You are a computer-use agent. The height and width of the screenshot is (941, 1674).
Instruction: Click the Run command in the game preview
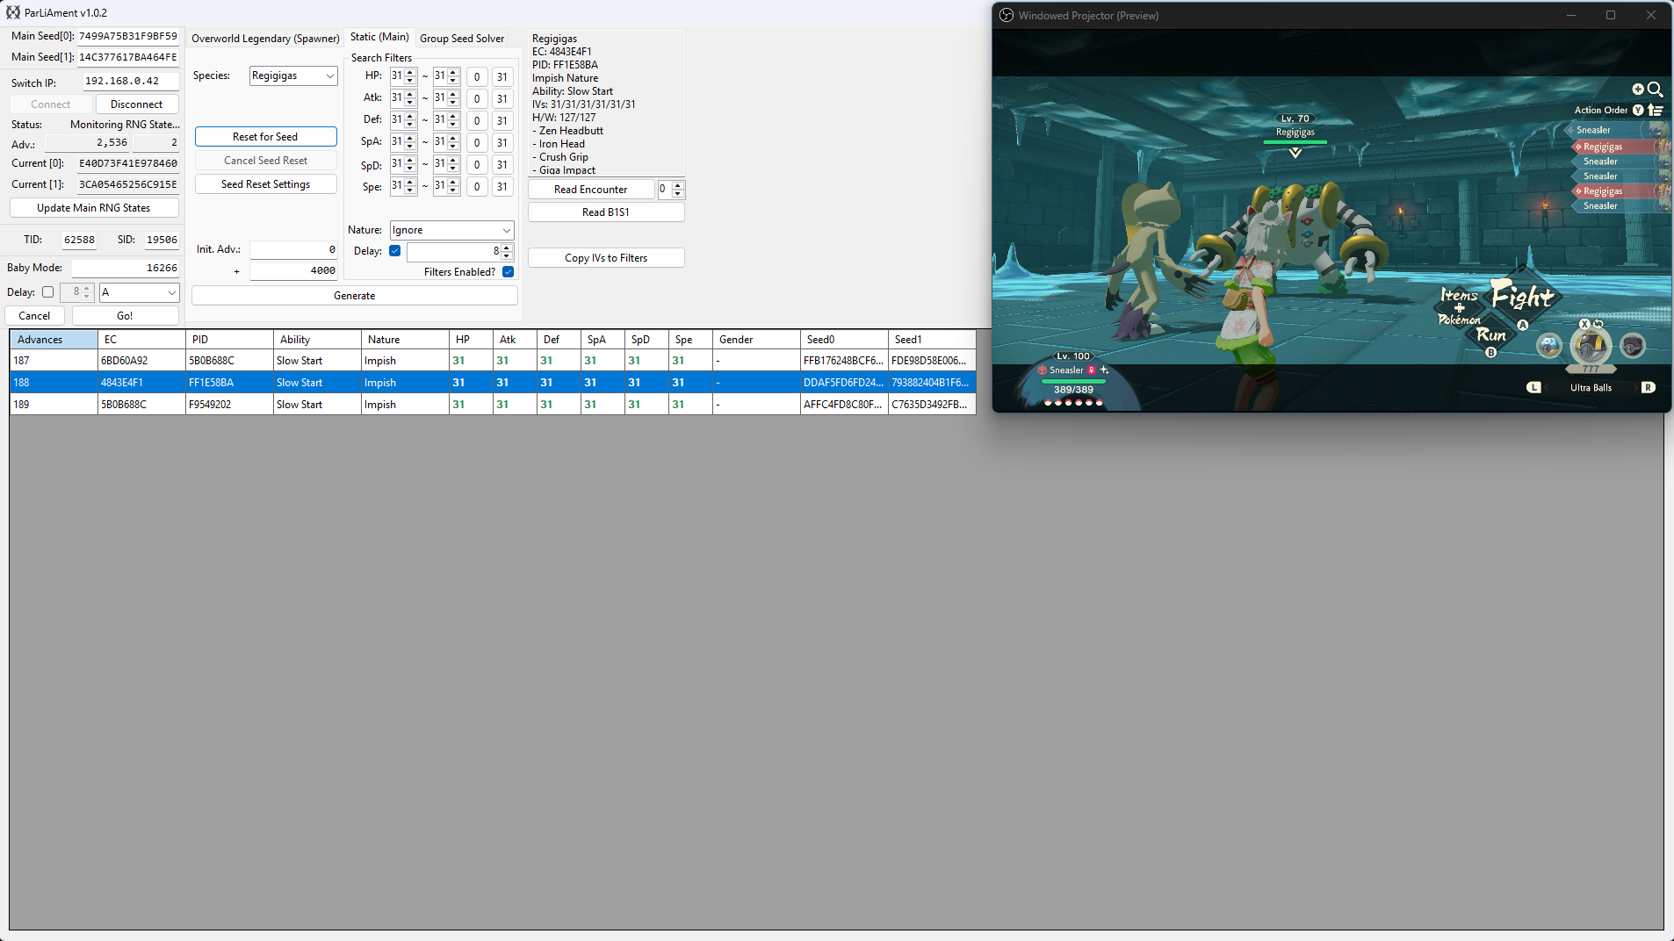pyautogui.click(x=1491, y=334)
